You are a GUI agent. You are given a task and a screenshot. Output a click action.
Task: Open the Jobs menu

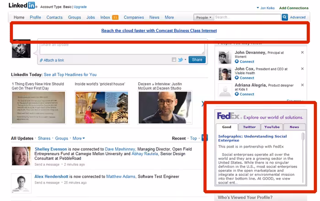[91, 17]
